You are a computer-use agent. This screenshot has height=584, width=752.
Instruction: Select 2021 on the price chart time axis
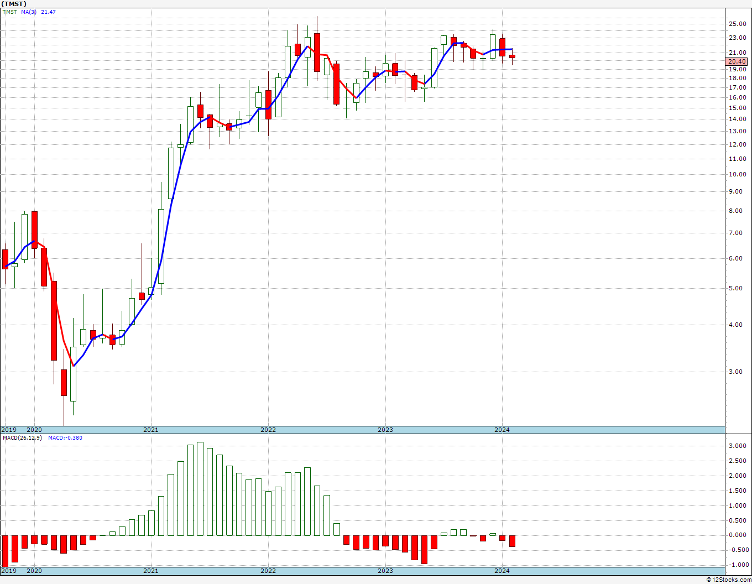[x=151, y=430]
